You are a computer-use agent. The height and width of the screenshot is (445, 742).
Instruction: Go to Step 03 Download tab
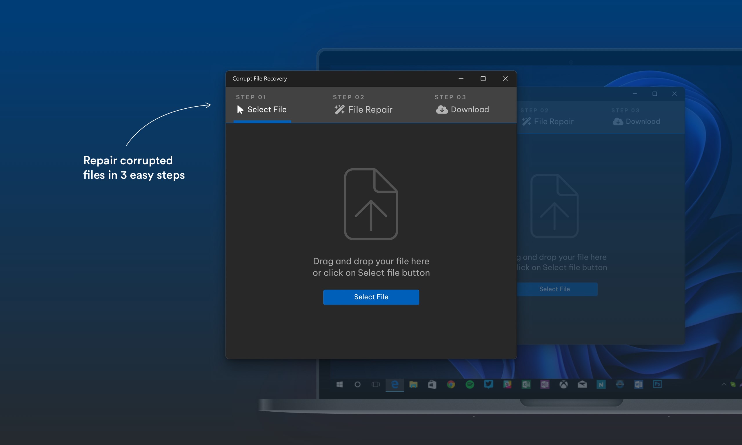(462, 105)
